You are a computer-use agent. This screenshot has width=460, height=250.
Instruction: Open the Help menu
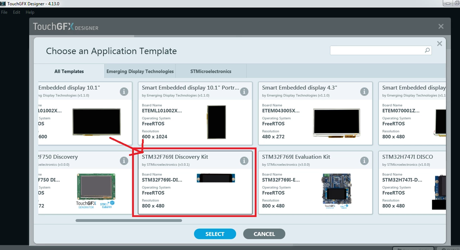(x=30, y=12)
